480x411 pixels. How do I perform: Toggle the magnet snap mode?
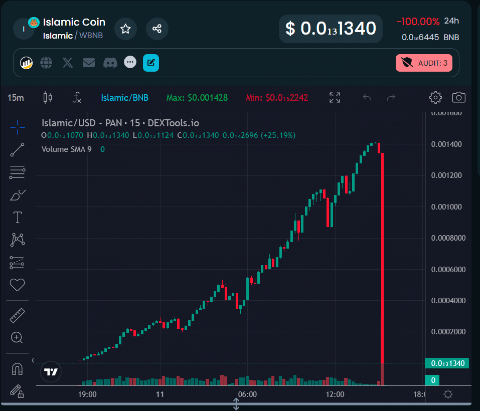point(18,369)
